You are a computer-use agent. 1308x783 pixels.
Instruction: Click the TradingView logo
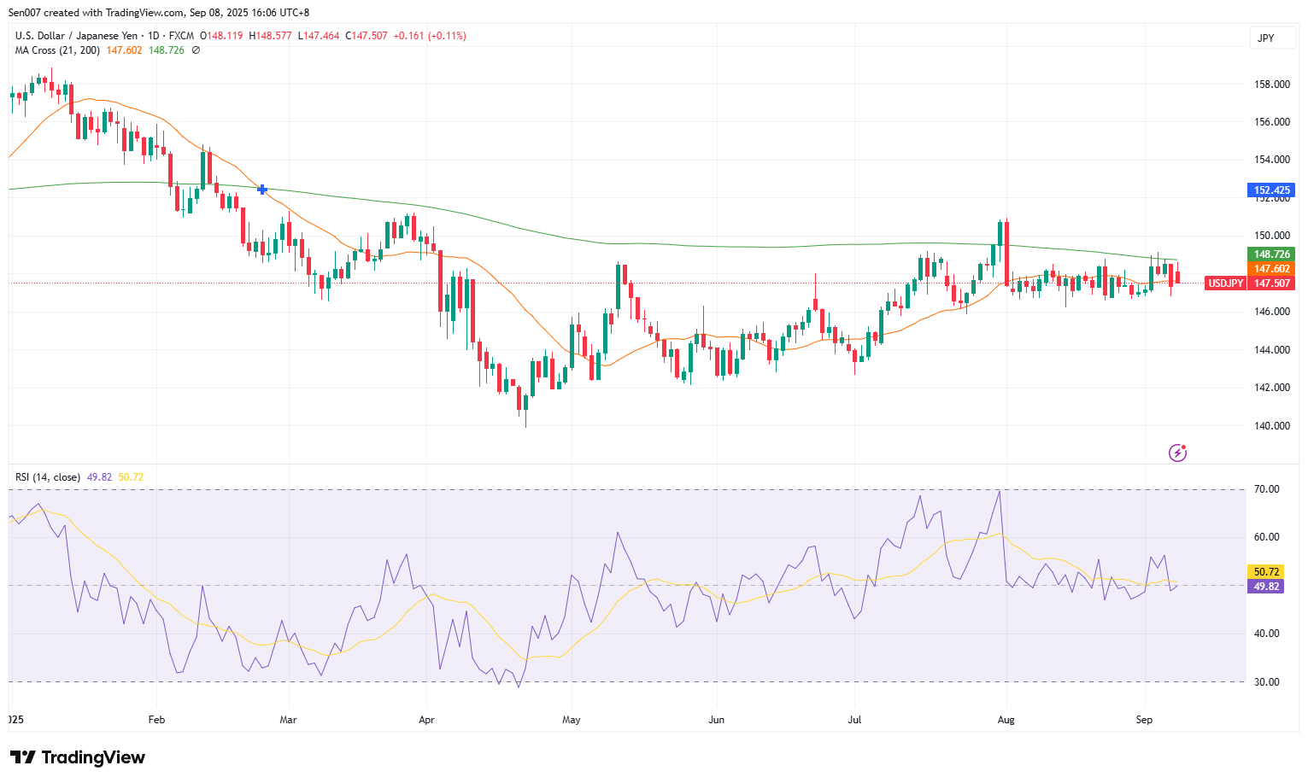point(78,757)
